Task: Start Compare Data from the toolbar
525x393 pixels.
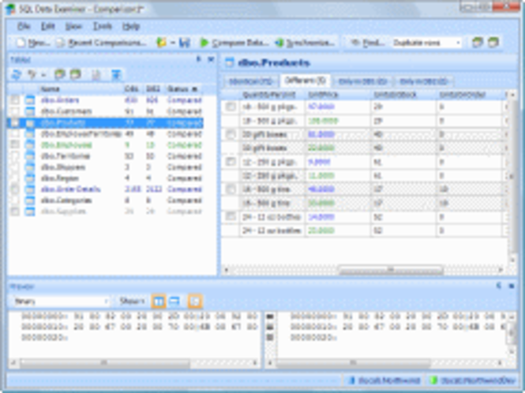Action: 234,43
